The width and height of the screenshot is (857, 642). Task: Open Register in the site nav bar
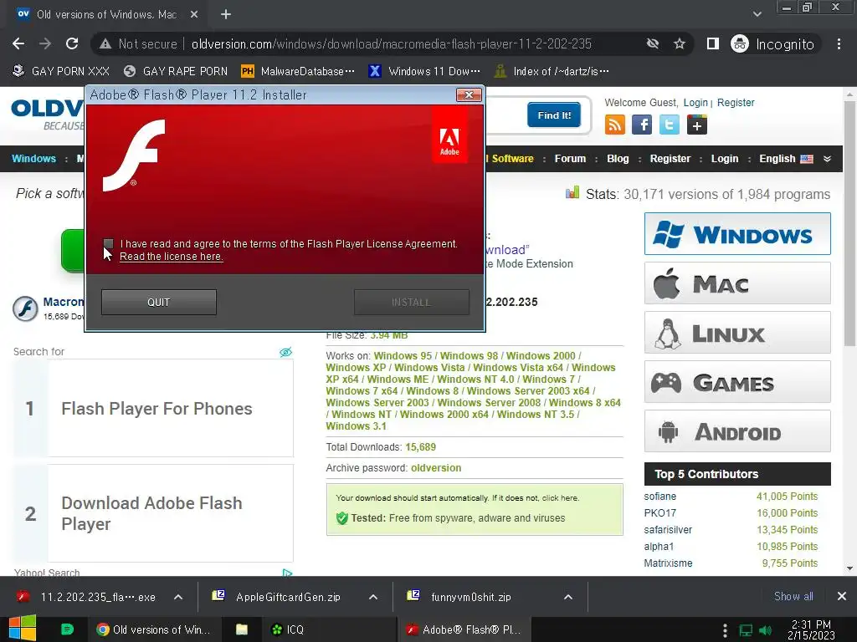point(670,159)
